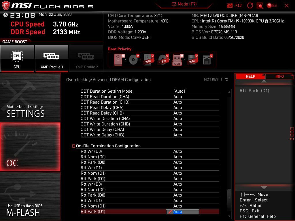Switch to the INFO tab
Screen dimensions: 295x221
coord(279,77)
